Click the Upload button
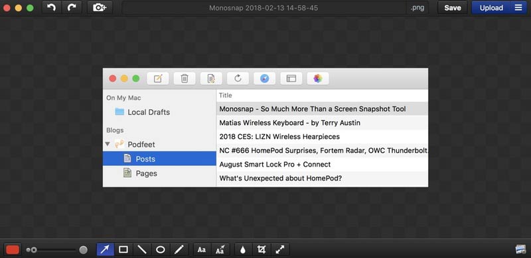The width and height of the screenshot is (531, 258). [x=491, y=7]
